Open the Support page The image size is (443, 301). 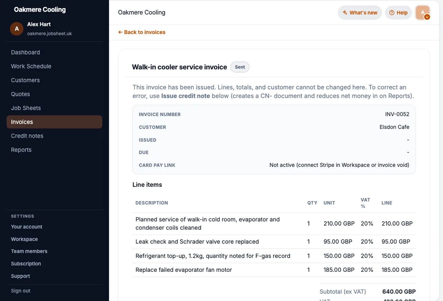coord(20,276)
